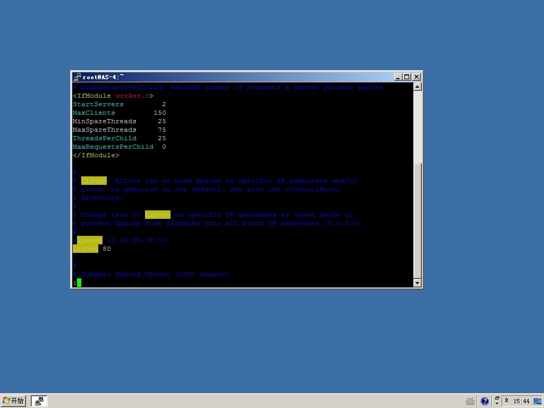Click the 15:44 clock
The width and height of the screenshot is (544, 408).
pyautogui.click(x=521, y=402)
